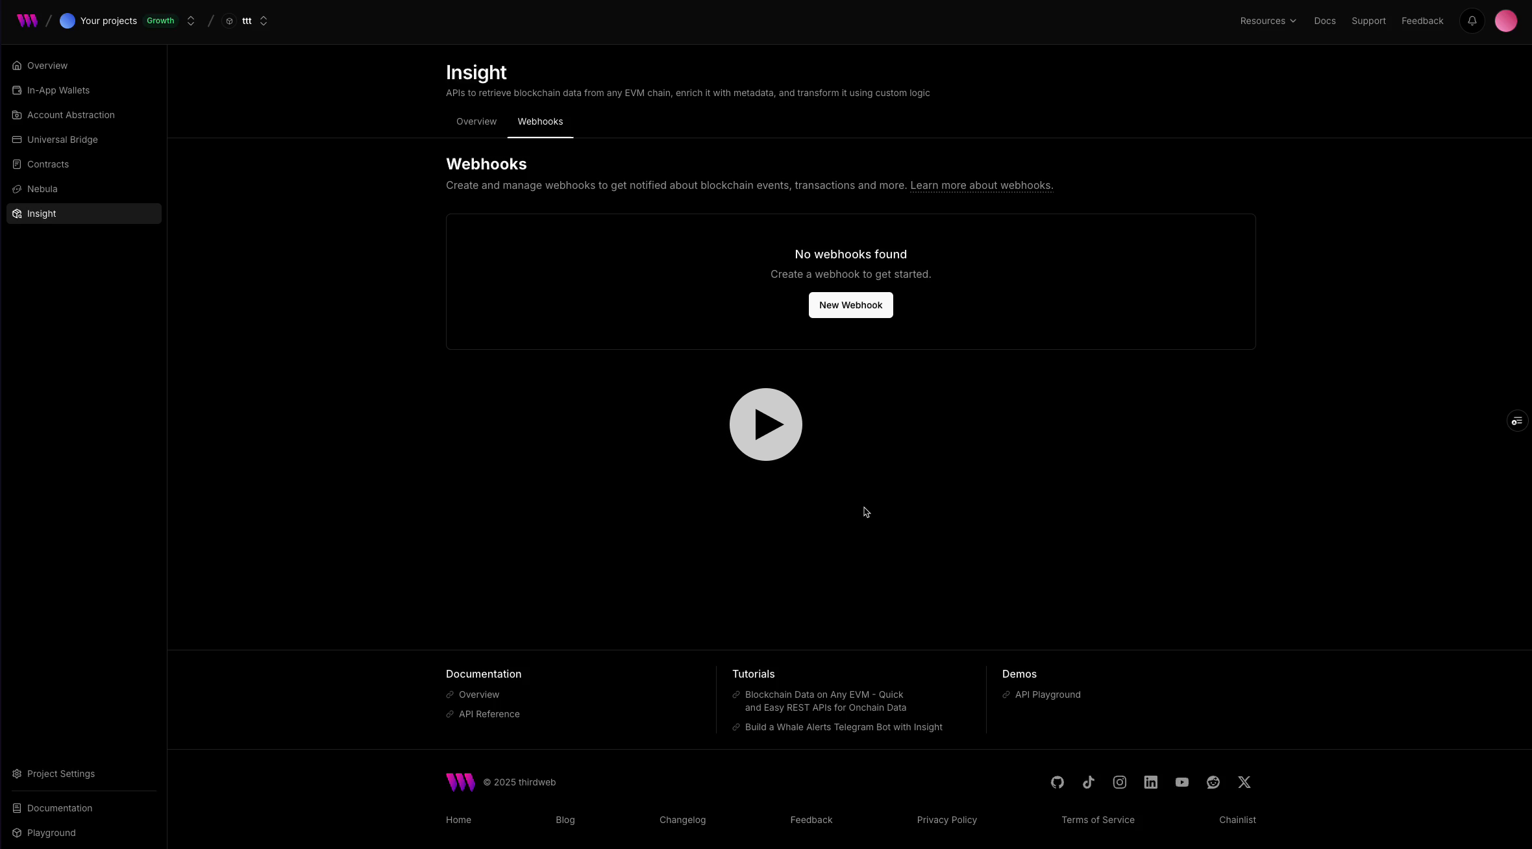Open the API Playground demo link

(1048, 695)
